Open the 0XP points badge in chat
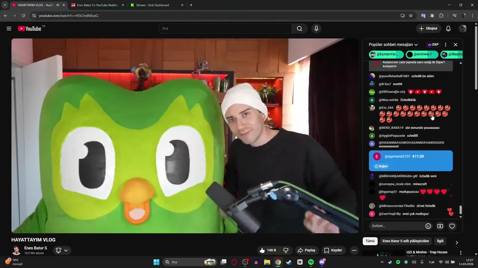The height and width of the screenshot is (268, 478). [433, 45]
